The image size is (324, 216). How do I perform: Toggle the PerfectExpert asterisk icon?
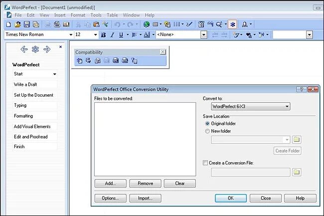tap(233, 24)
